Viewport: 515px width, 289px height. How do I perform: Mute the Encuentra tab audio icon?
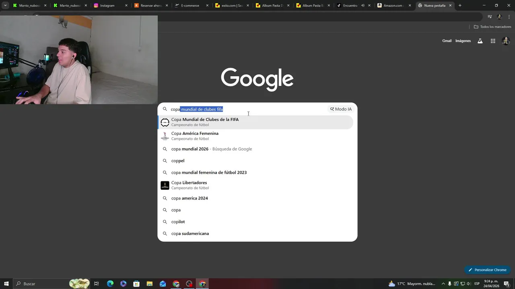(363, 6)
